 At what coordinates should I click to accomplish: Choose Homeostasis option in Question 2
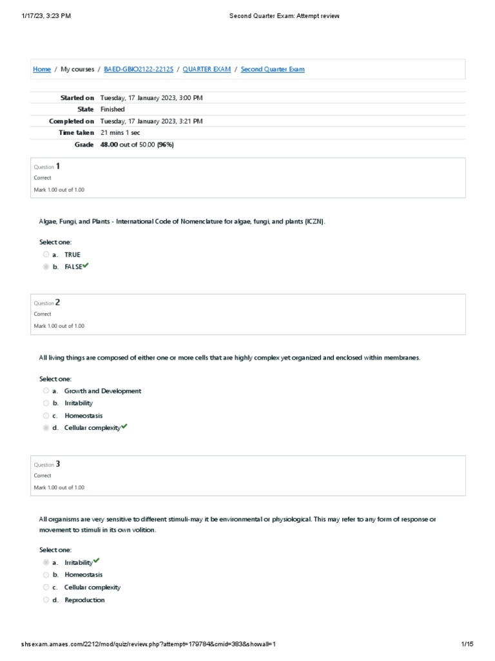(46, 416)
